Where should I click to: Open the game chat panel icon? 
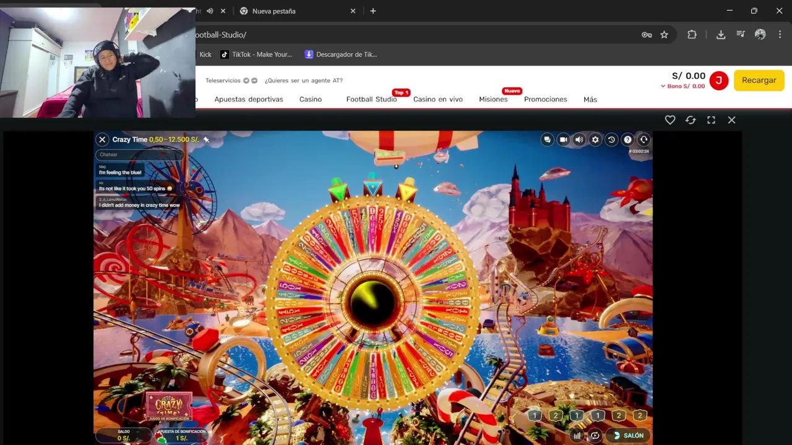(547, 140)
